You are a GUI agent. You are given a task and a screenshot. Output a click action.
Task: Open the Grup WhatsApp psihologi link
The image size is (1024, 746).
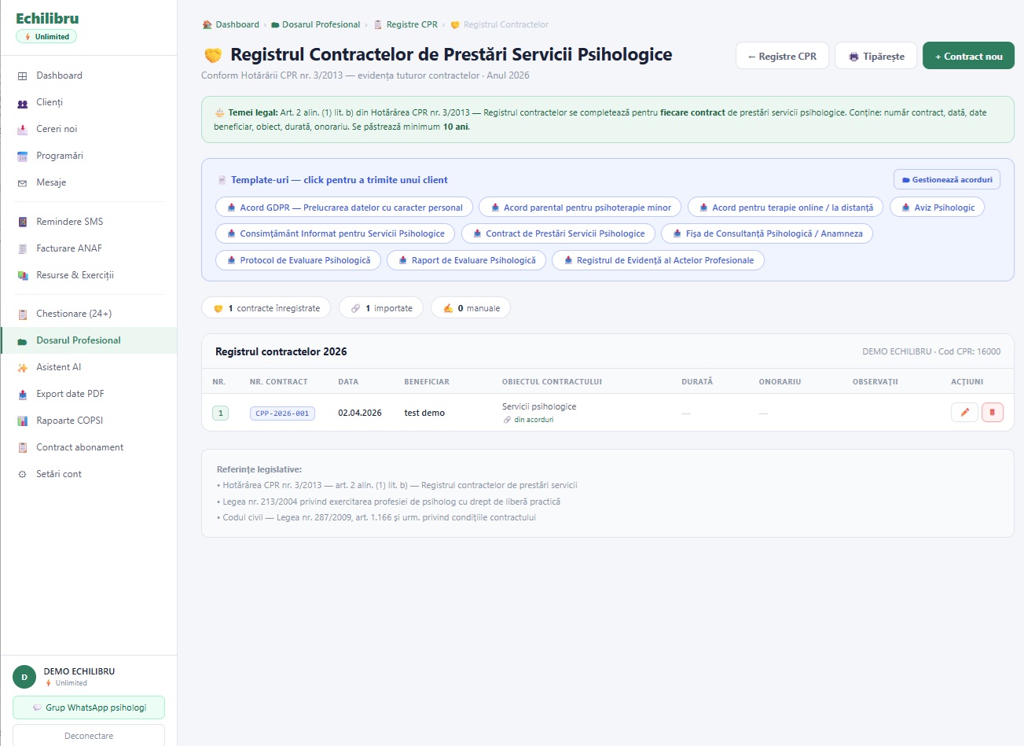(89, 707)
